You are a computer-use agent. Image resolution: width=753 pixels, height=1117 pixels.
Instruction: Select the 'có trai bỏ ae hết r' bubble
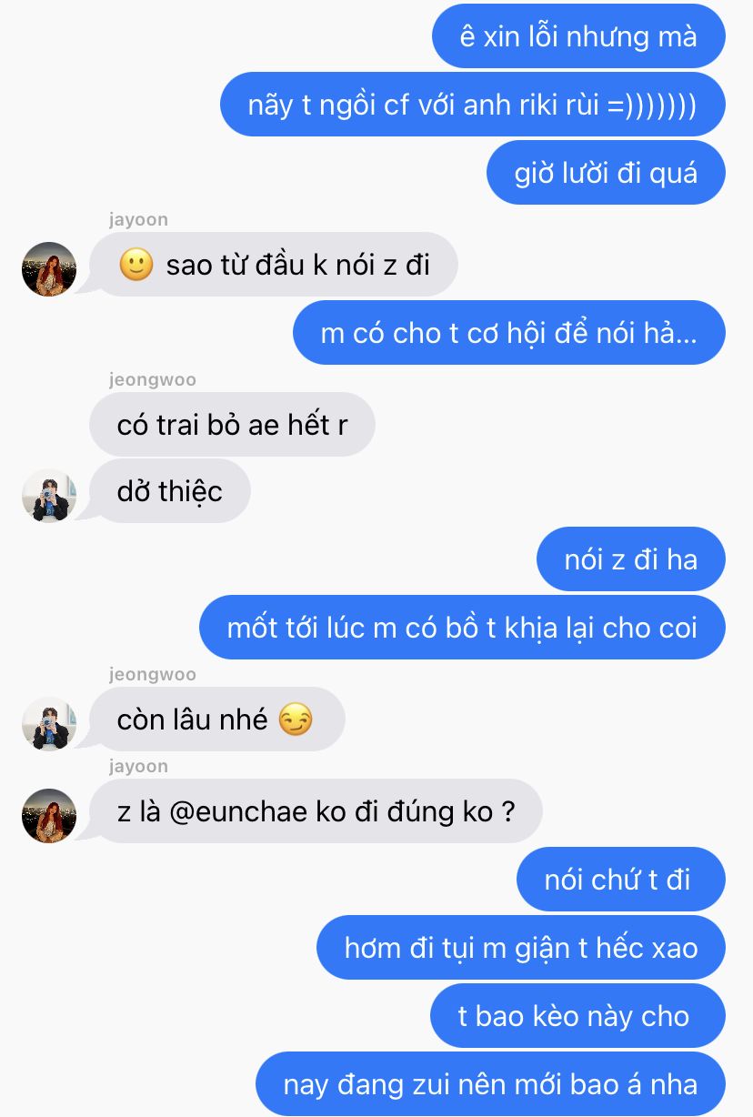point(232,424)
